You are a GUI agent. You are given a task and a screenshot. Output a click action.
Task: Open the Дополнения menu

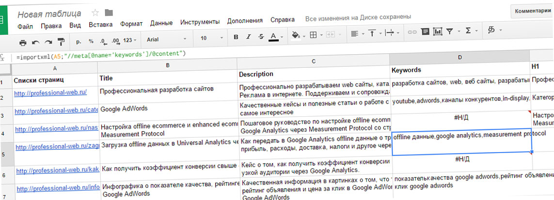[x=245, y=21]
